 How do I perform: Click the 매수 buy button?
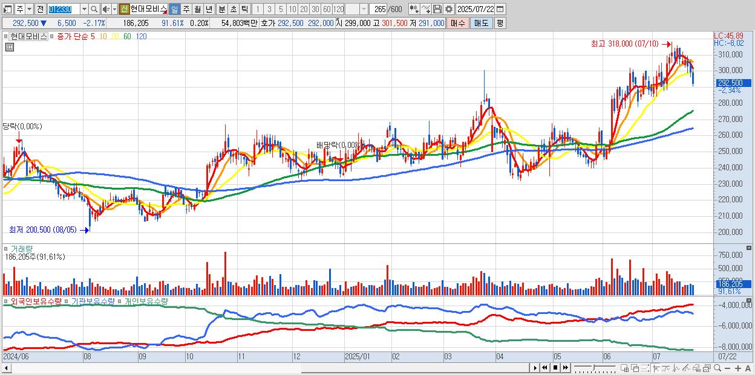click(x=458, y=23)
